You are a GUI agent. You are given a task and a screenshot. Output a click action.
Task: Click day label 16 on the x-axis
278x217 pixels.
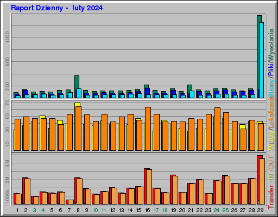148,210
